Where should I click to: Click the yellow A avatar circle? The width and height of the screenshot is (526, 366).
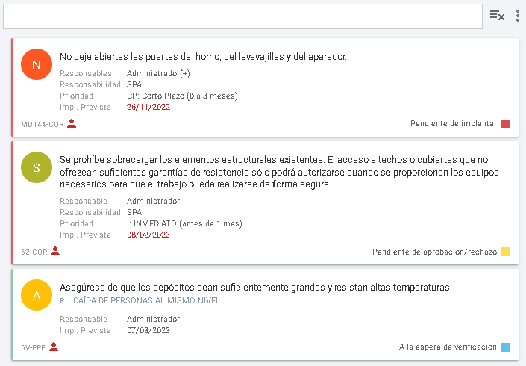[37, 295]
